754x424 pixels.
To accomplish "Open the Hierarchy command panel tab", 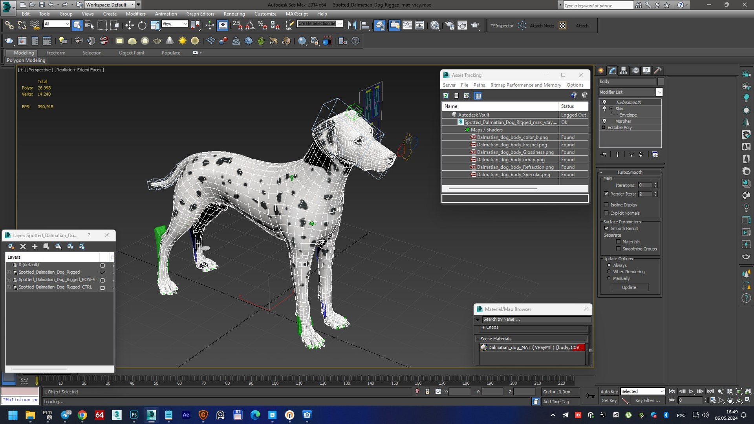I will point(624,71).
